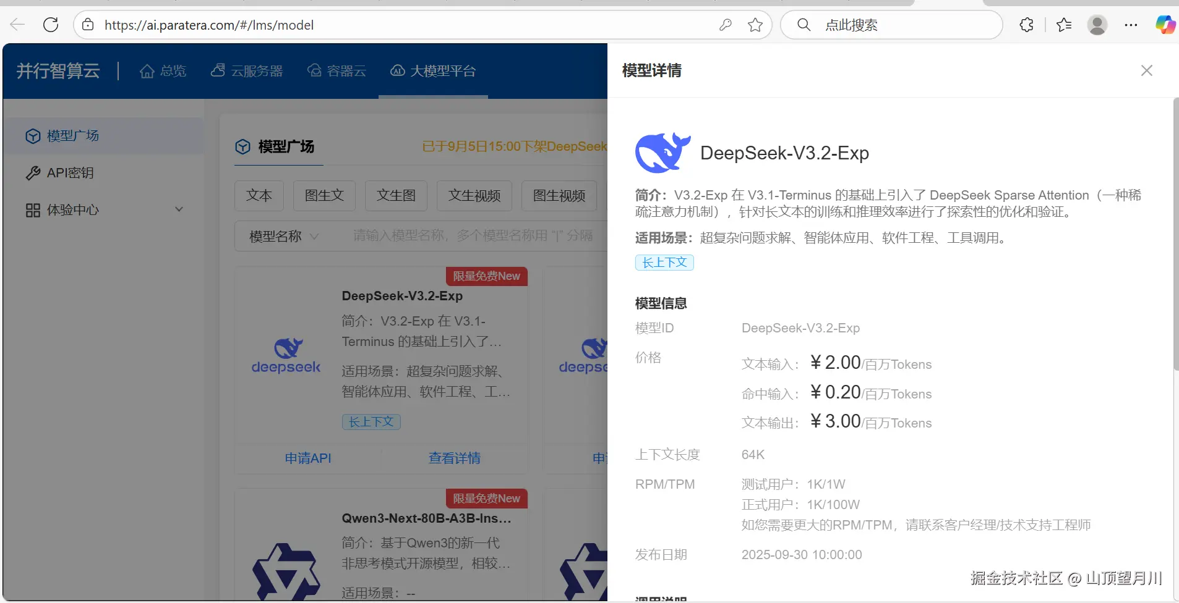The width and height of the screenshot is (1179, 603).
Task: Click 查看详情 on DeepSeek-V3.2-Exp card
Action: 455,458
